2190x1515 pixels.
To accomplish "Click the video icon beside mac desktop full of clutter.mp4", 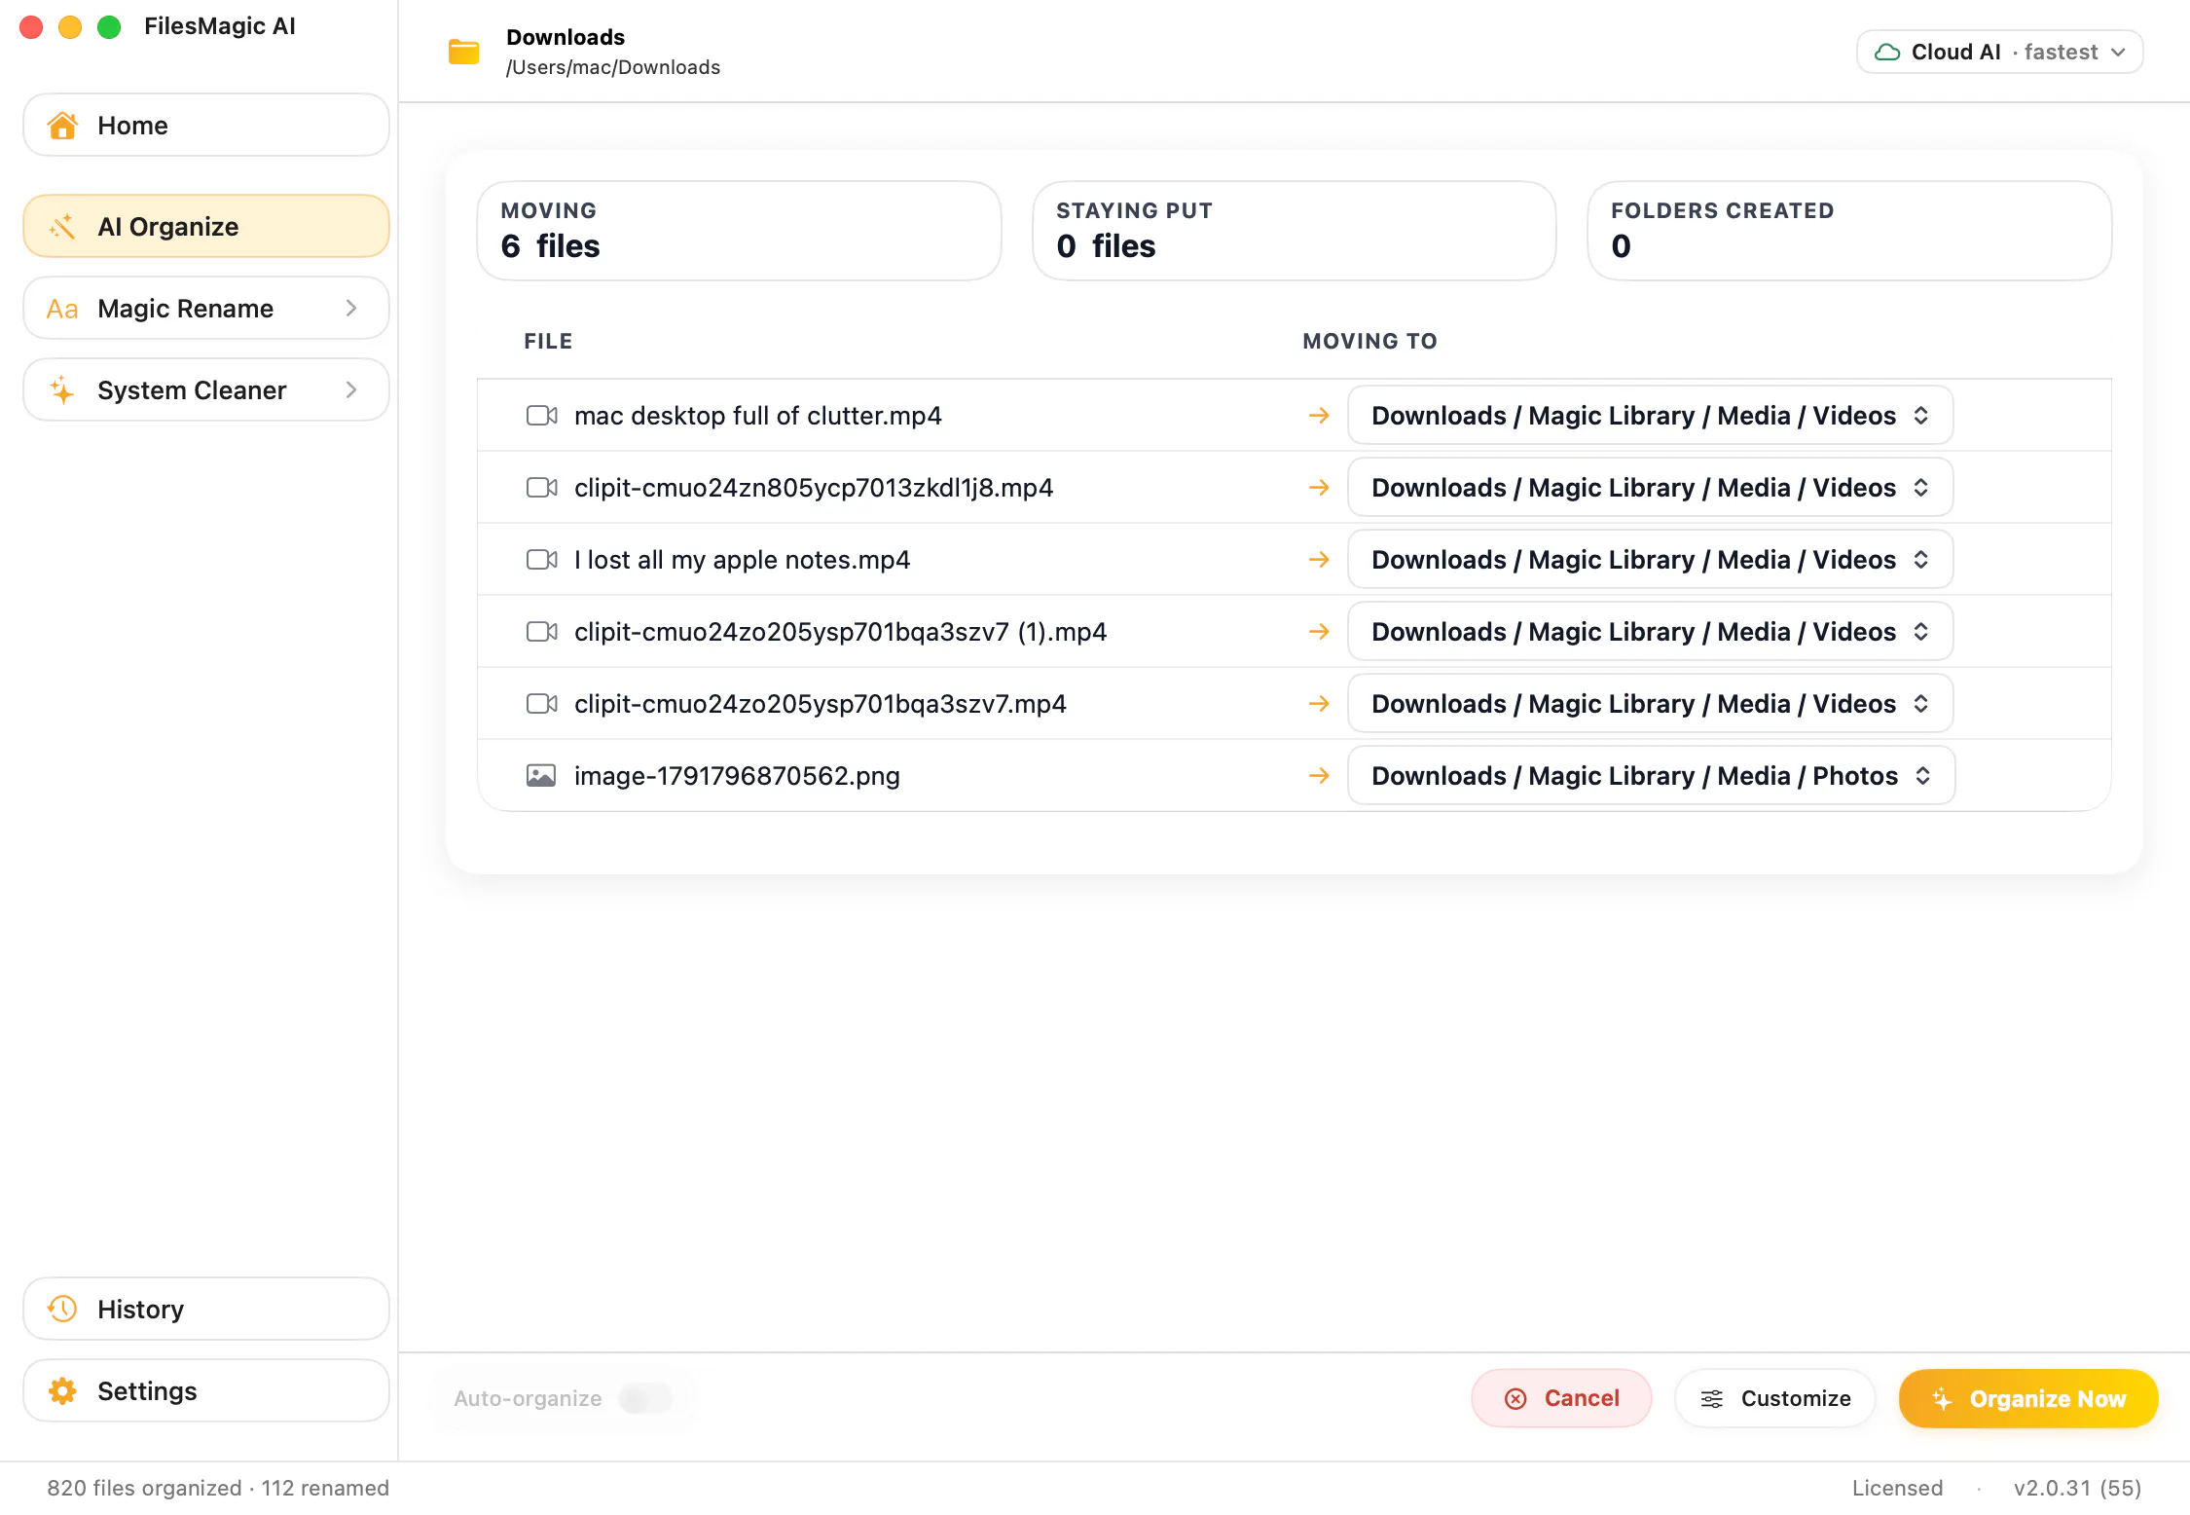I will click(x=542, y=416).
